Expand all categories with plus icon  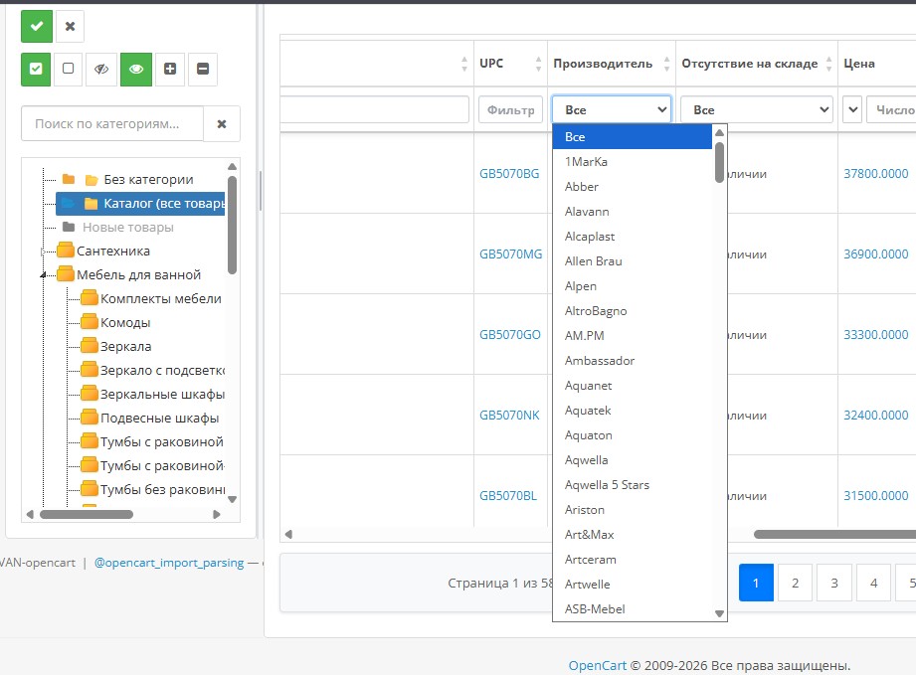pyautogui.click(x=170, y=70)
